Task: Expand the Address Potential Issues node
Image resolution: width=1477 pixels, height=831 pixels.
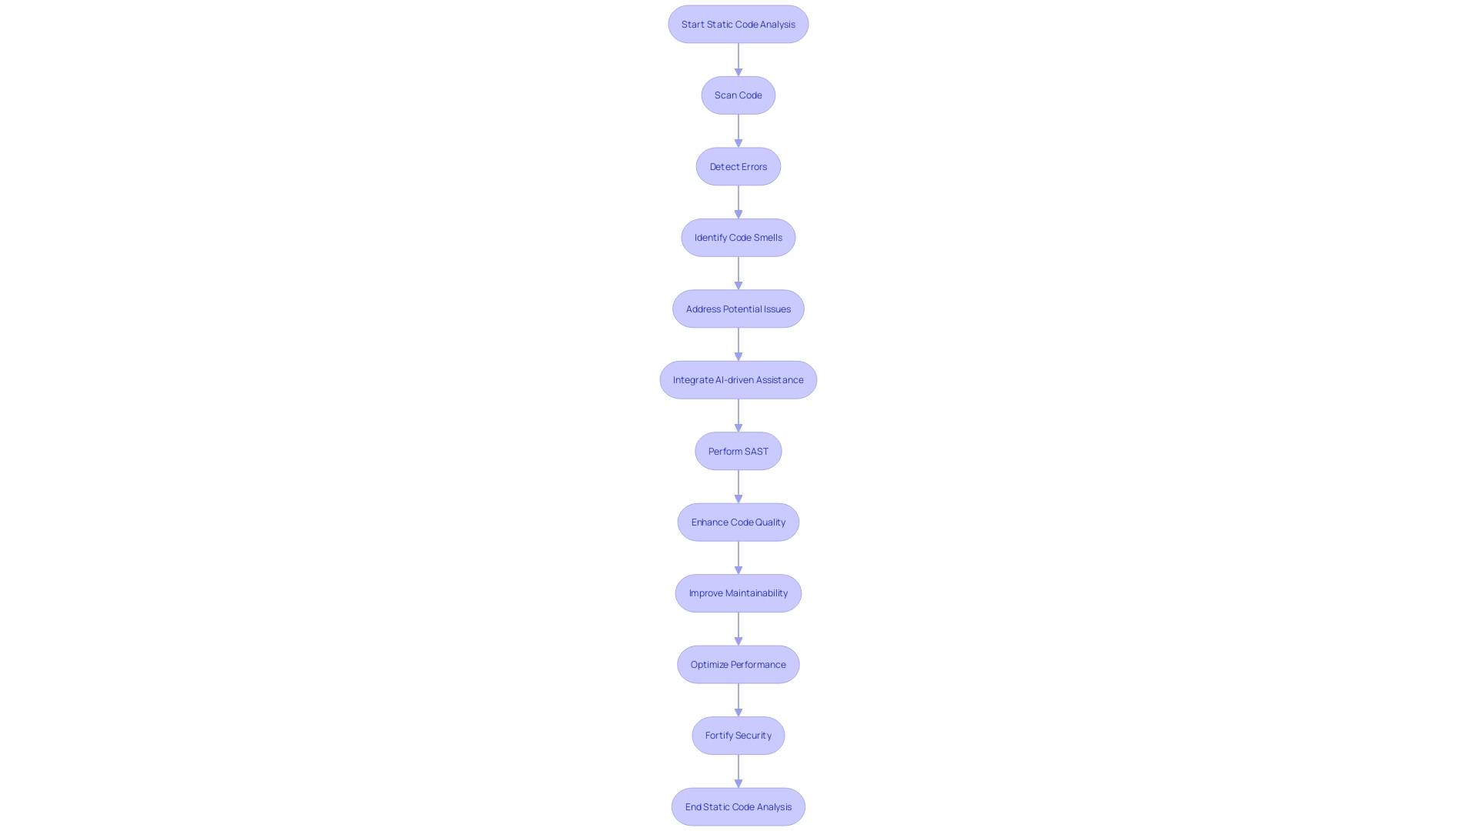Action: [738, 308]
